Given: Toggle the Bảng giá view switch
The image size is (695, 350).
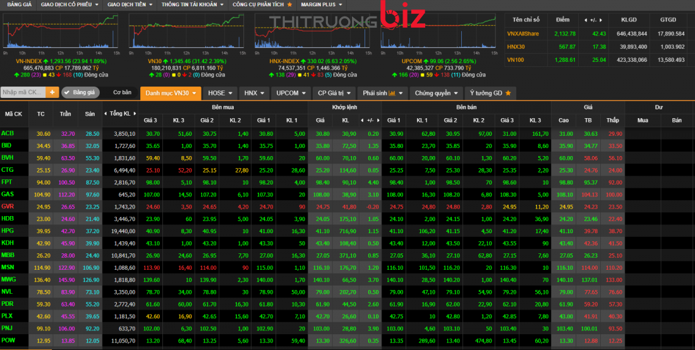Looking at the screenshot, I should tap(80, 92).
